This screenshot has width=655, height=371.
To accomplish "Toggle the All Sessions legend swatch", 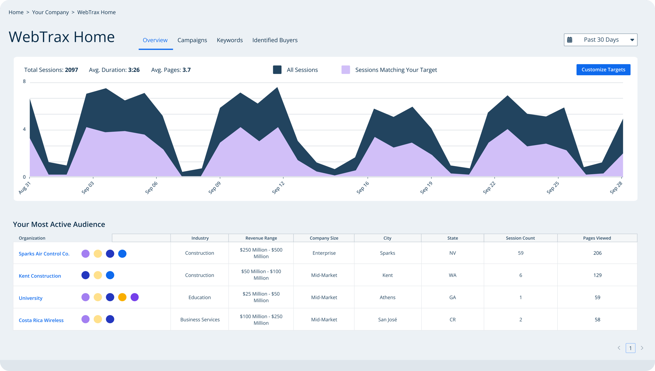I will coord(277,70).
